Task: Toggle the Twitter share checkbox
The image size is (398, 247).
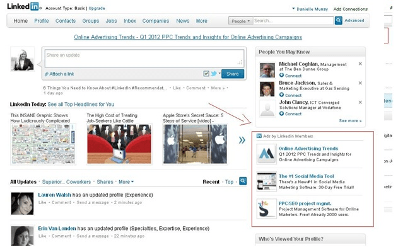Action: pyautogui.click(x=206, y=74)
